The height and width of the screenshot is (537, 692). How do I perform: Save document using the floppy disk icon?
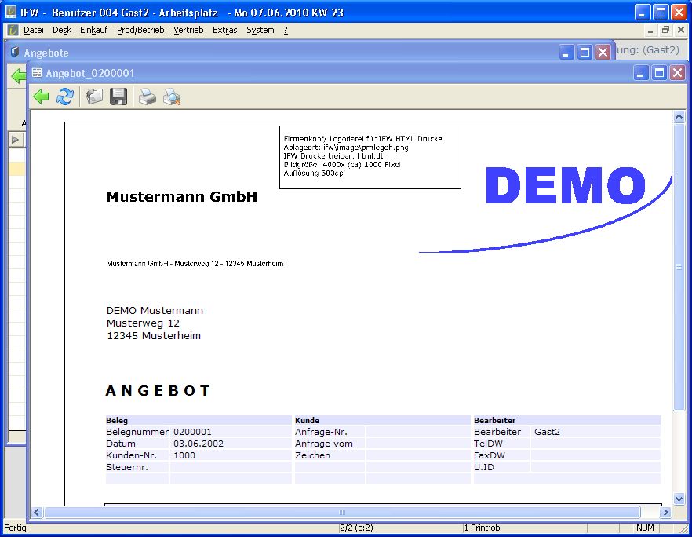pyautogui.click(x=118, y=97)
